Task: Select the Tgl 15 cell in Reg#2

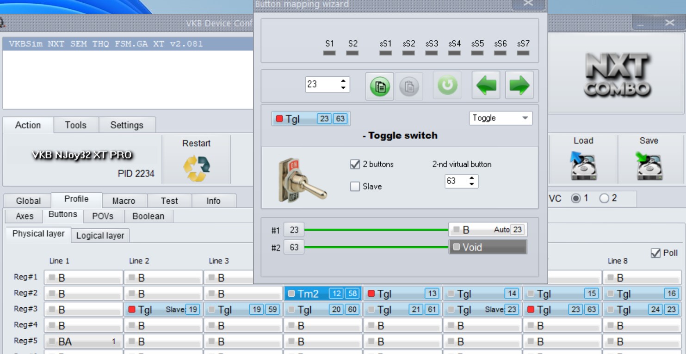Action: 562,293
